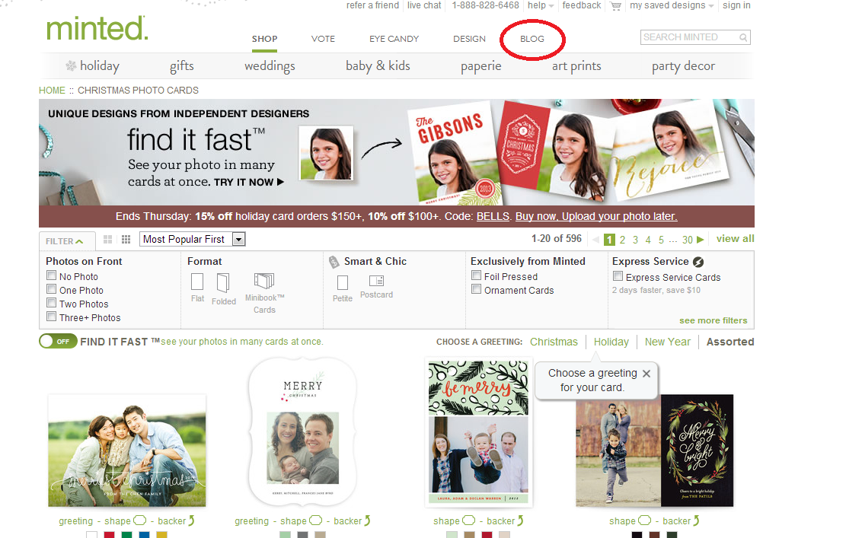Open the BLOG tab

point(532,39)
